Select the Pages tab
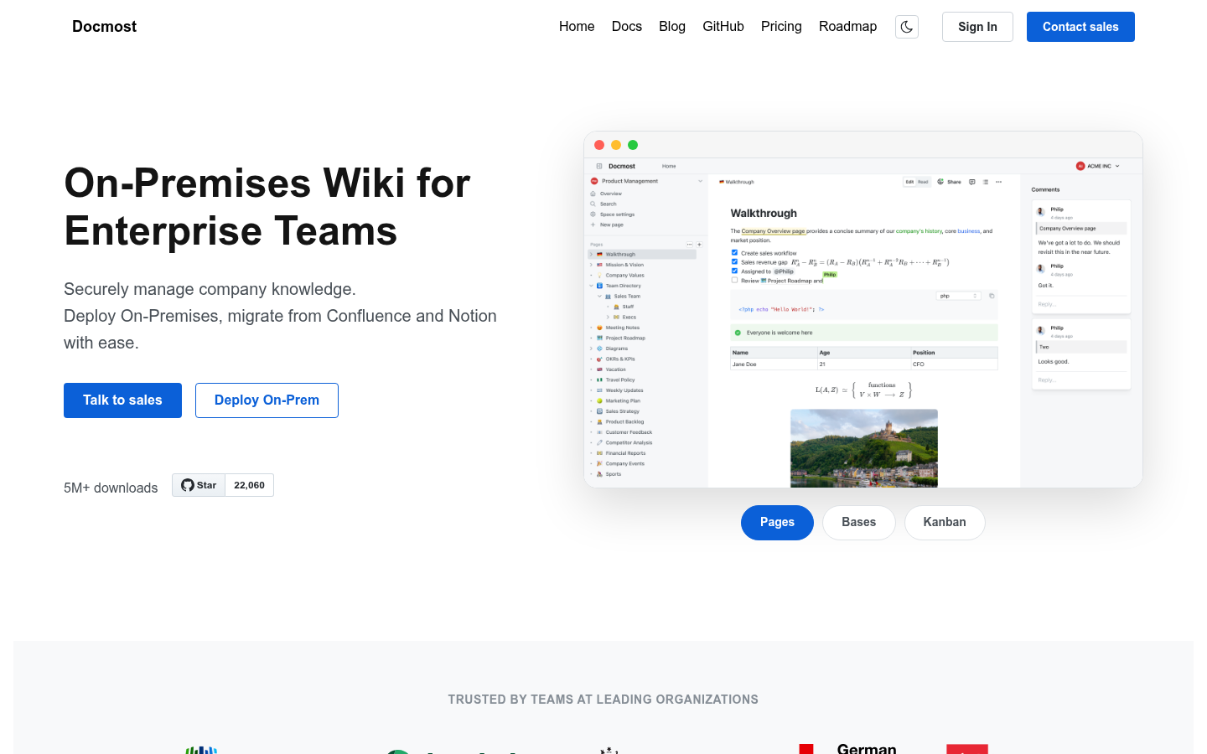The width and height of the screenshot is (1207, 754). pyautogui.click(x=777, y=523)
